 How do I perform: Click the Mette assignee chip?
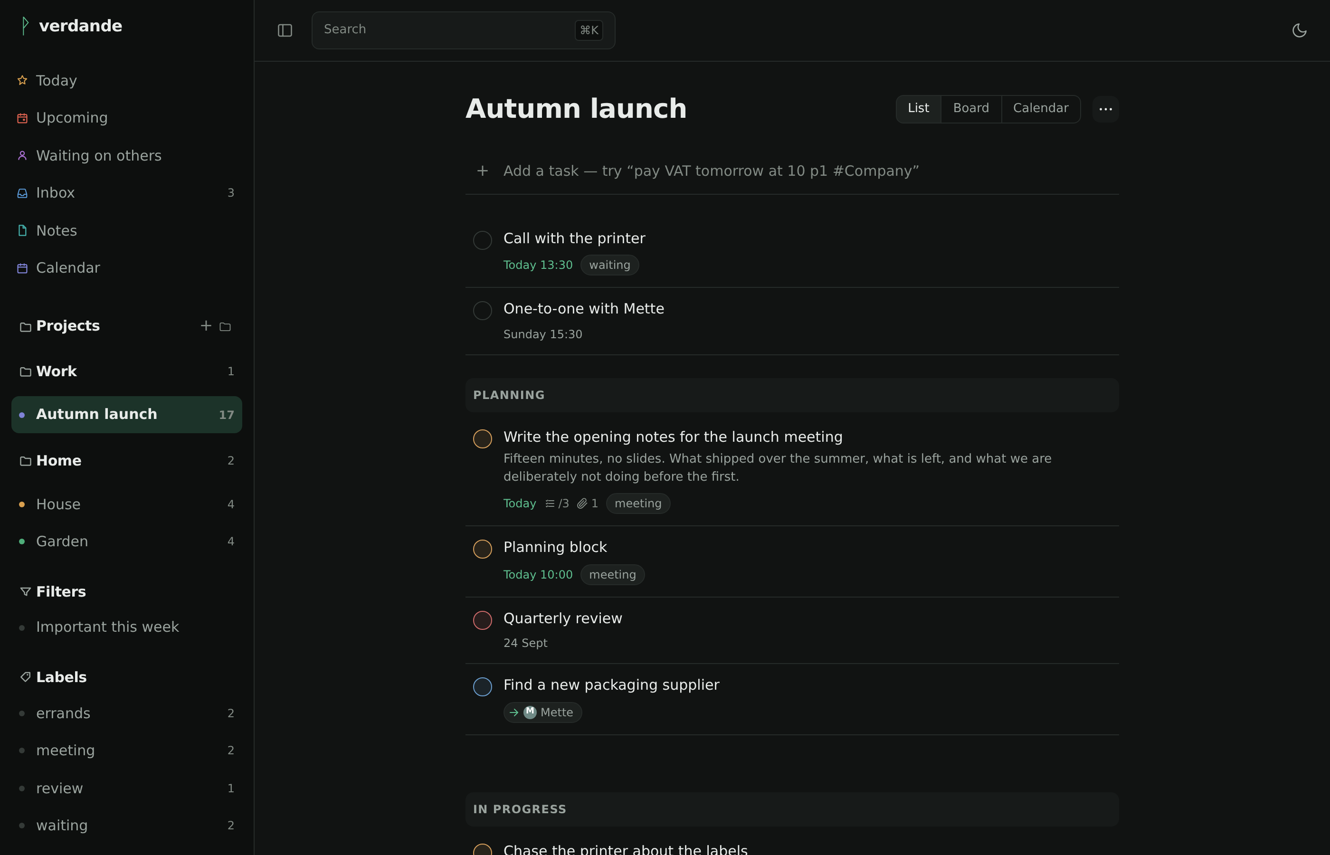pos(542,712)
